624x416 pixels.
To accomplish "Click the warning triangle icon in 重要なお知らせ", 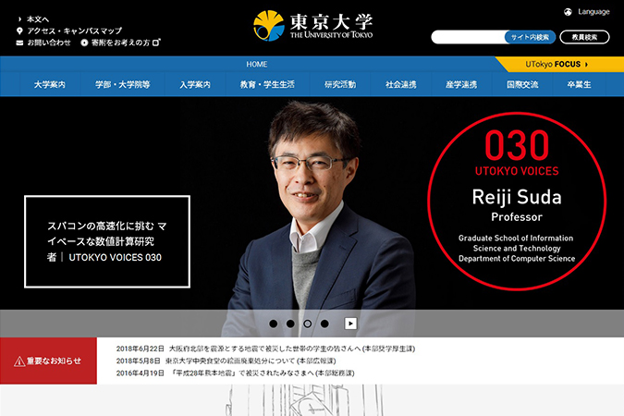I will (19, 361).
